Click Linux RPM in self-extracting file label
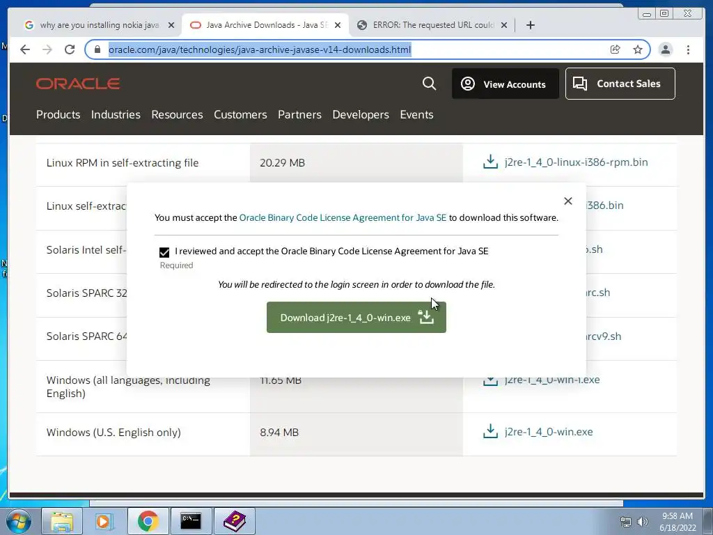713x535 pixels. click(123, 163)
